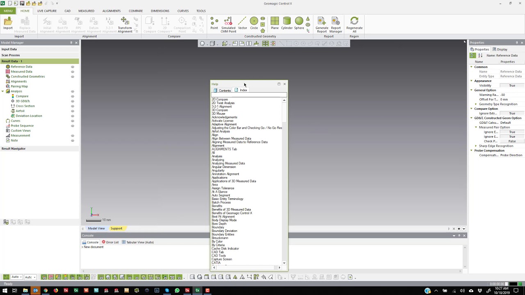Image resolution: width=525 pixels, height=295 pixels.
Task: Switch to the Contents tab in Help
Action: click(222, 91)
